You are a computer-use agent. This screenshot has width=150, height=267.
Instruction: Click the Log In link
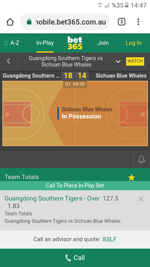coord(134,43)
